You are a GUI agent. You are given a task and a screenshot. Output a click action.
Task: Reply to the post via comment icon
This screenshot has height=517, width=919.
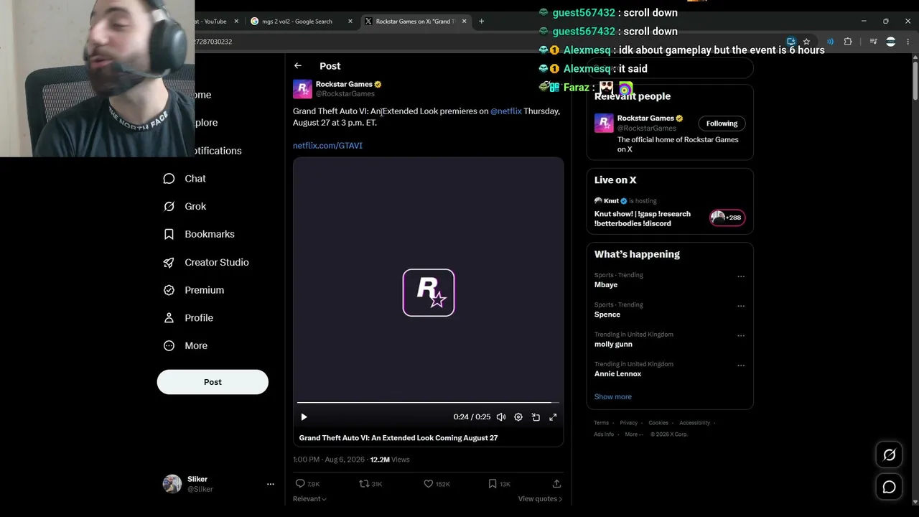[x=301, y=484]
